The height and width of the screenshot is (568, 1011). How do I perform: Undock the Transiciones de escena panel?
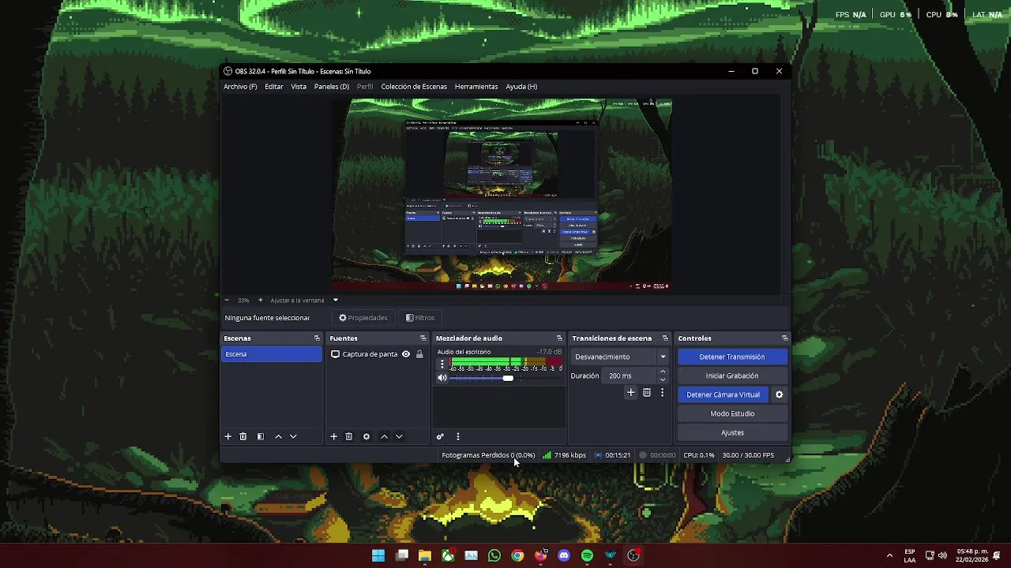[x=665, y=338]
